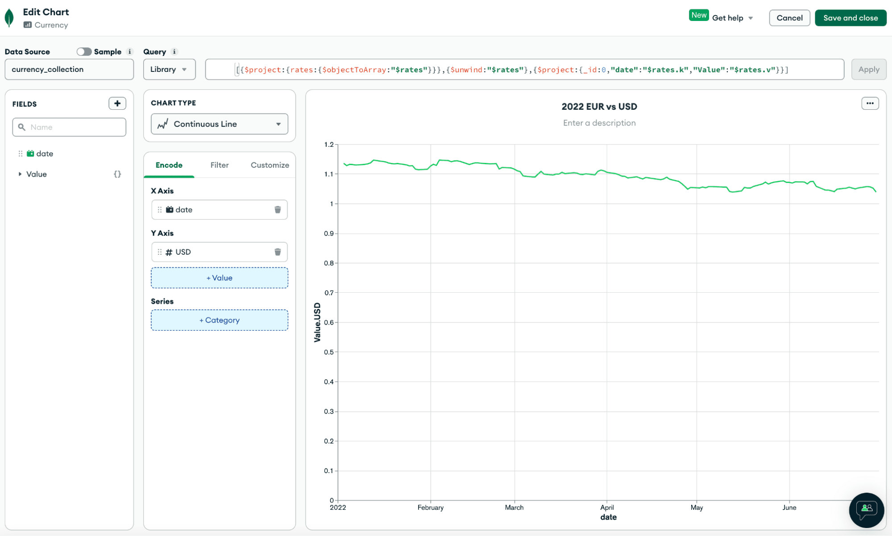Screen dimensions: 892x536
Task: Click the fields Name search box
Action: pos(69,127)
